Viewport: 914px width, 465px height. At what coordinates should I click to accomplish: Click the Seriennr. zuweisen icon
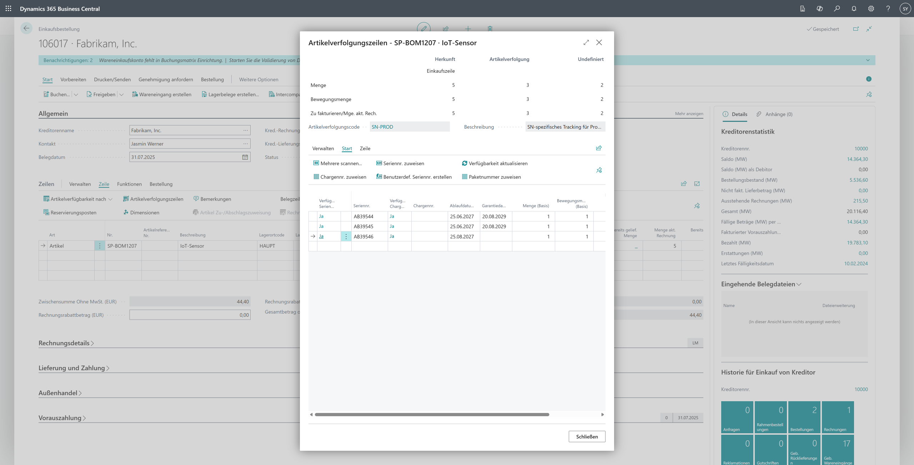pos(379,163)
